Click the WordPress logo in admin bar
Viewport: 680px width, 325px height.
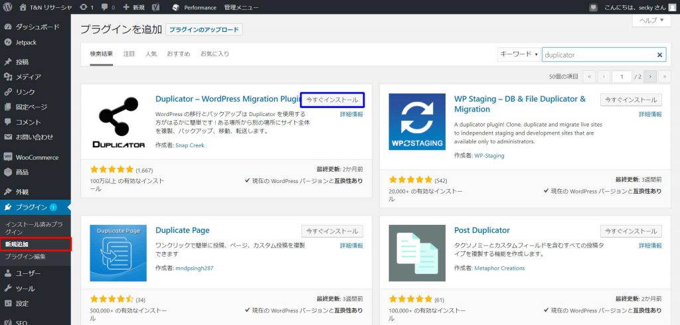pos(7,7)
